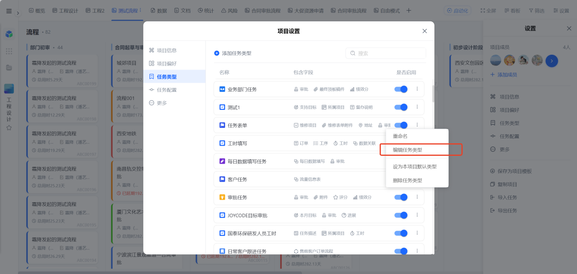Click 保存为项目模板 in the right panel
The height and width of the screenshot is (274, 577).
tap(511, 171)
